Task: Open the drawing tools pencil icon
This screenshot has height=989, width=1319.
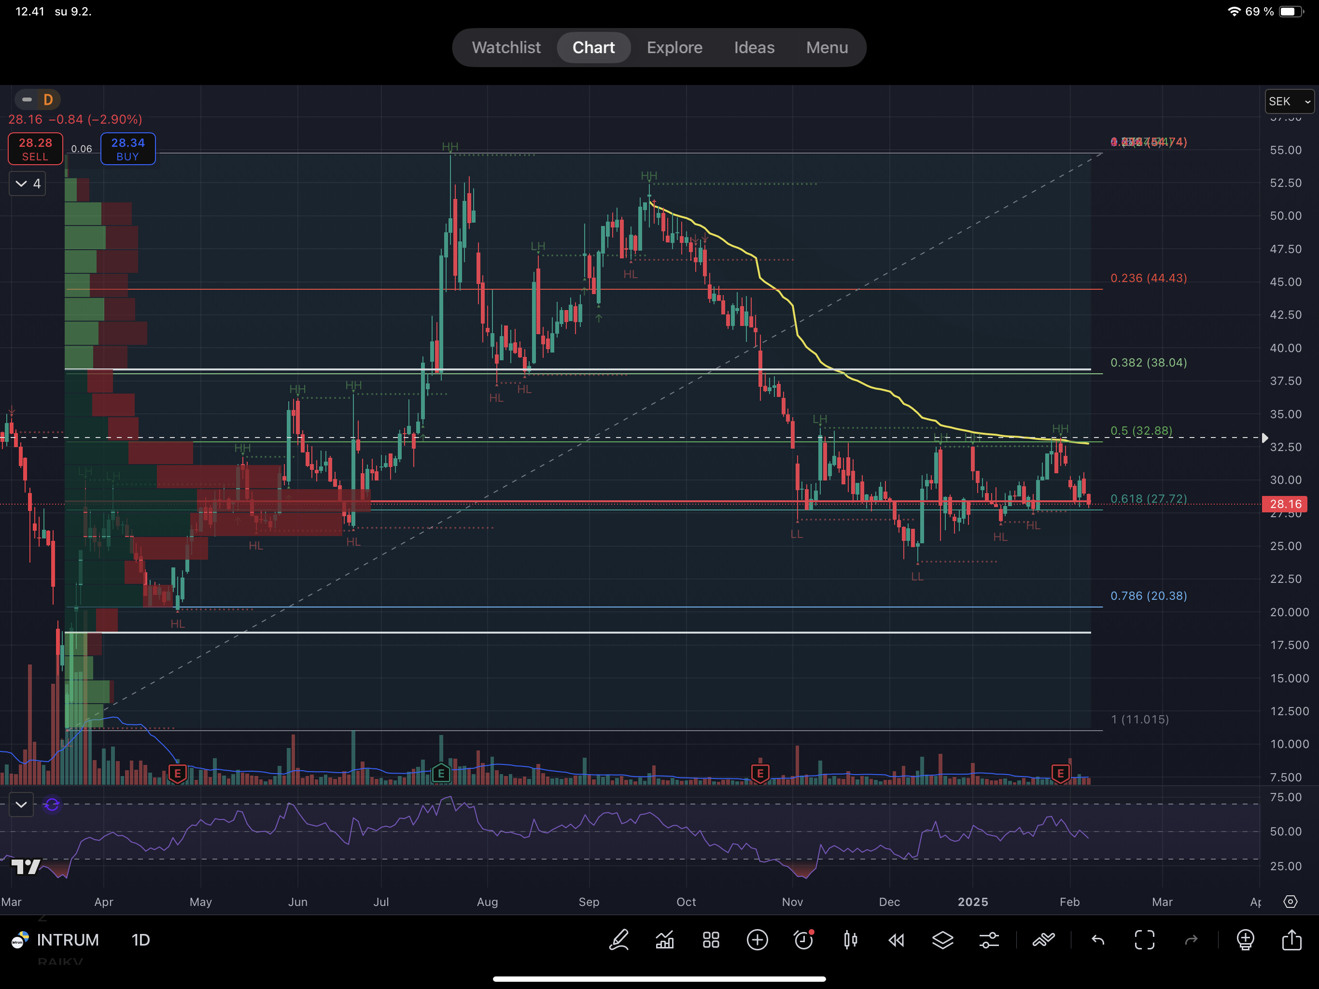Action: coord(618,940)
